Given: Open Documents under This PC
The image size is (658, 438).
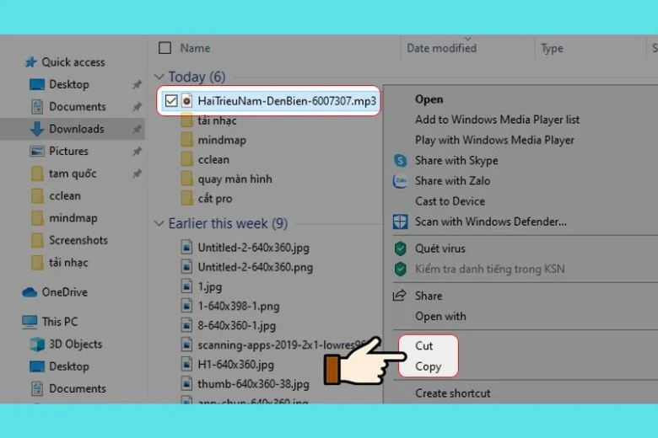Looking at the screenshot, I should (x=78, y=388).
